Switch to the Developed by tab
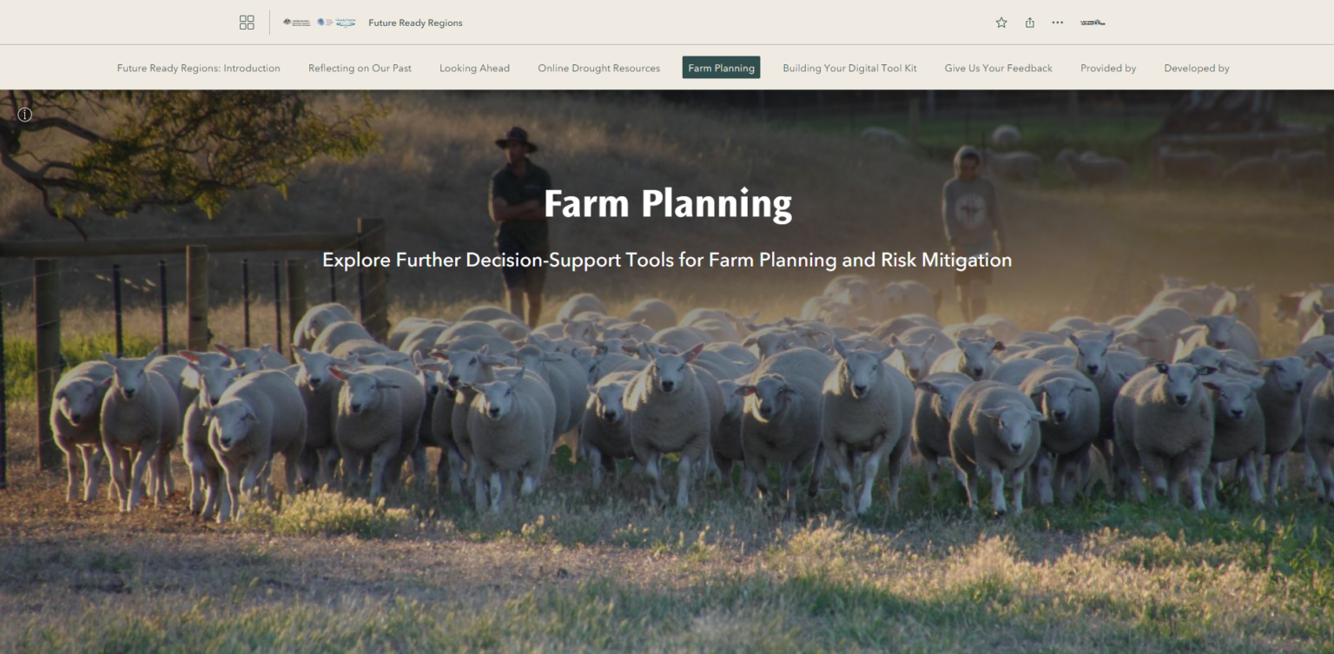Viewport: 1334px width, 654px height. coord(1196,68)
